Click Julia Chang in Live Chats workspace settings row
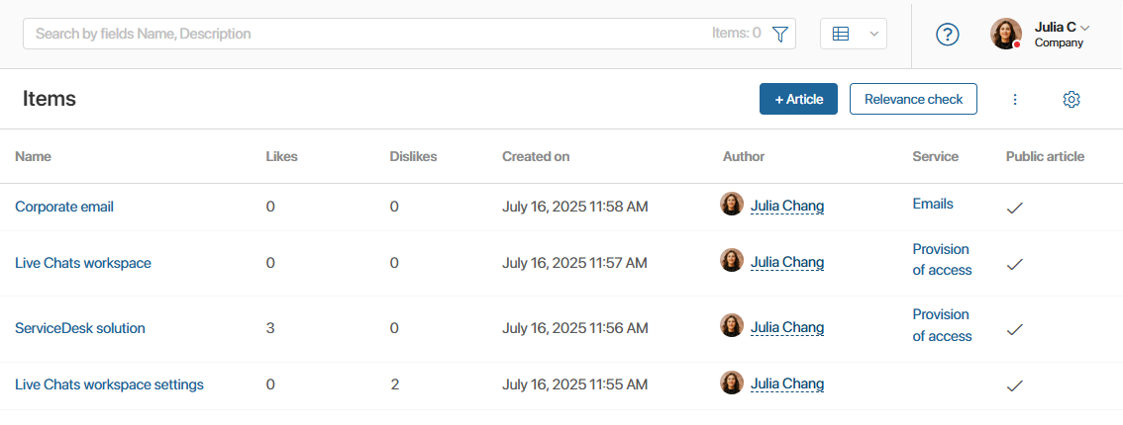The width and height of the screenshot is (1123, 425). point(787,384)
